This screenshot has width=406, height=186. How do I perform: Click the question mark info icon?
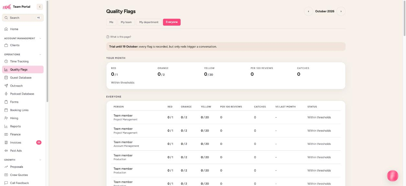pyautogui.click(x=108, y=37)
